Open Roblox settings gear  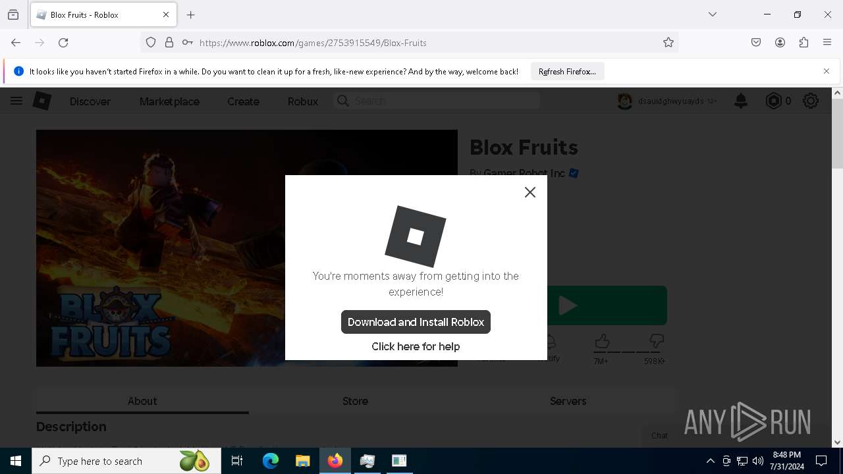(x=811, y=101)
